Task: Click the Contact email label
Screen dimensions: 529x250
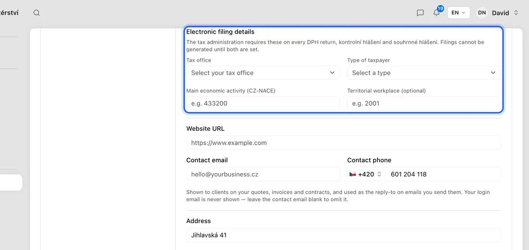Action: [x=207, y=160]
